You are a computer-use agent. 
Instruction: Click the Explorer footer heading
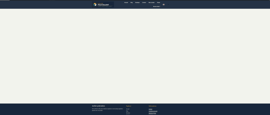[129, 106]
